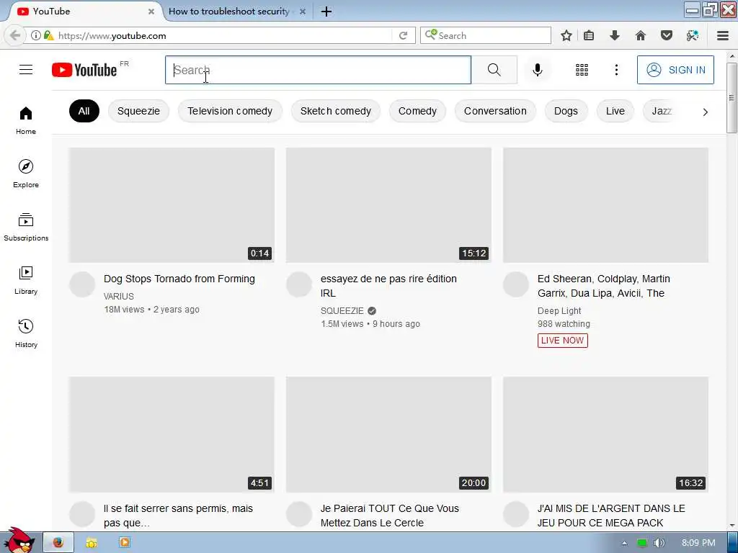Reload the page with refresh icon
This screenshot has height=553, width=738.
[x=403, y=35]
